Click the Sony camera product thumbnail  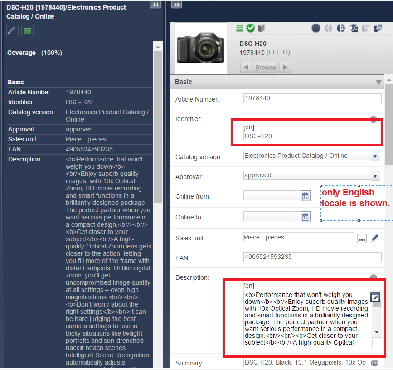[x=201, y=48]
